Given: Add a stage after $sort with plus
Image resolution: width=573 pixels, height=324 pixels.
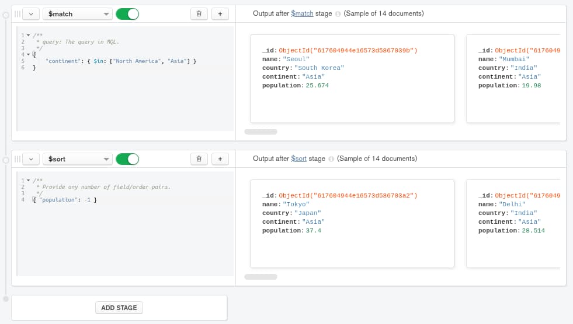Looking at the screenshot, I should pos(220,159).
